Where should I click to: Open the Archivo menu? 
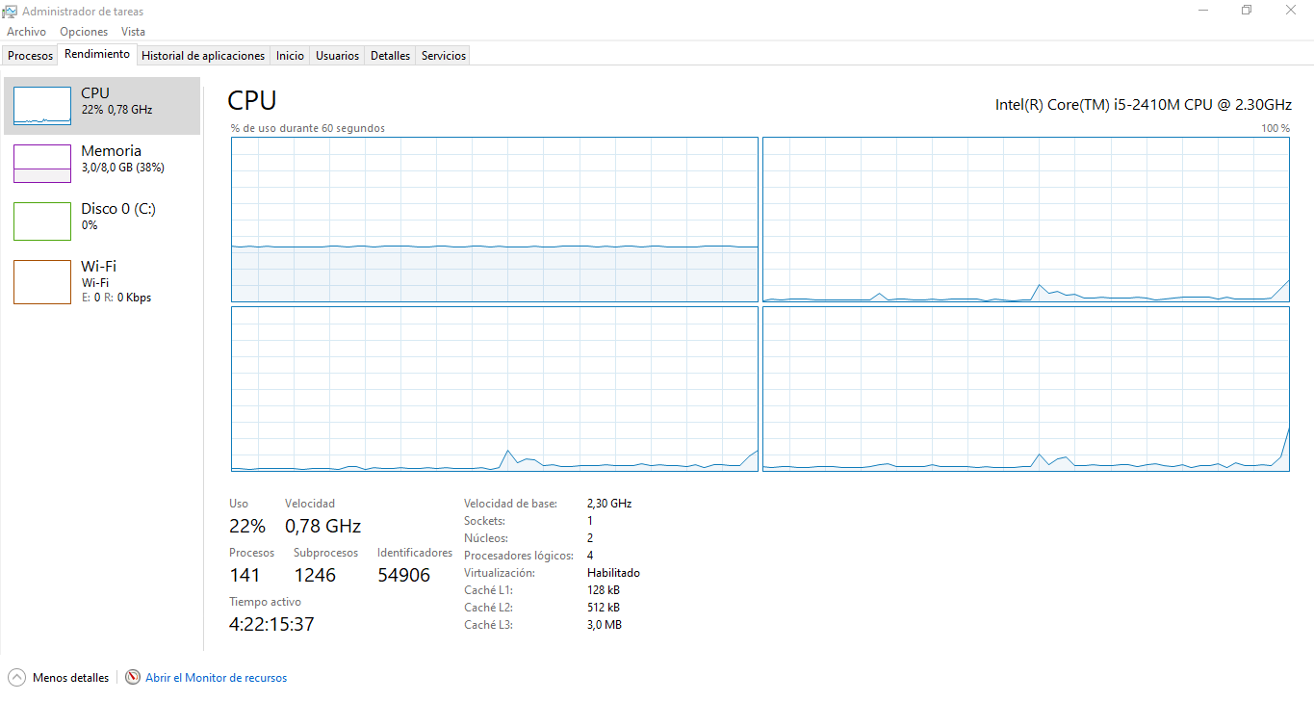point(26,32)
